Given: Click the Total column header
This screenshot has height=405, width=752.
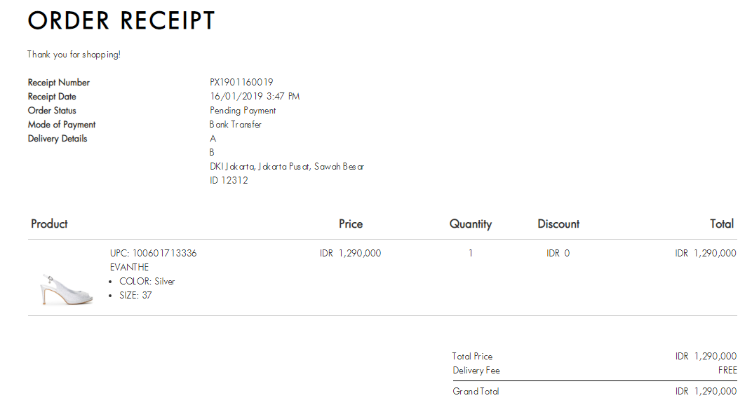Looking at the screenshot, I should tap(722, 224).
